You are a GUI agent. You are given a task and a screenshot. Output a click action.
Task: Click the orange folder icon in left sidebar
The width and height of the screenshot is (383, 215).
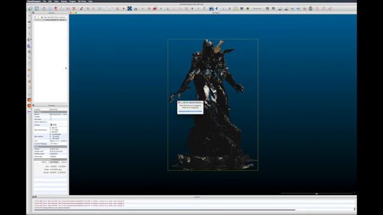[29, 70]
